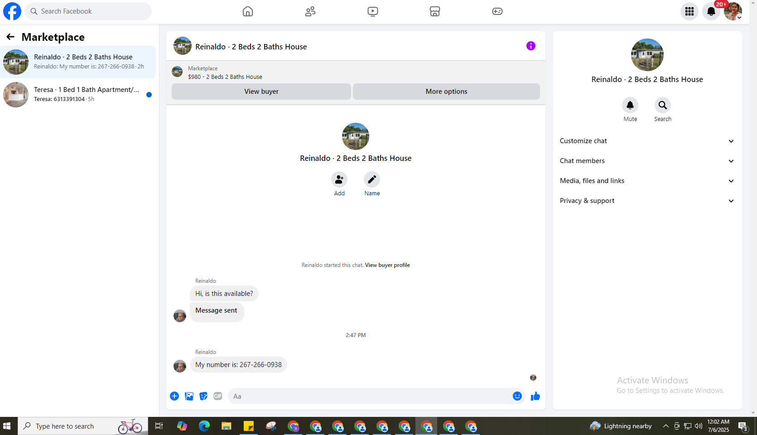Click the Facebook logo icon
Viewport: 757px width, 435px height.
[x=12, y=11]
